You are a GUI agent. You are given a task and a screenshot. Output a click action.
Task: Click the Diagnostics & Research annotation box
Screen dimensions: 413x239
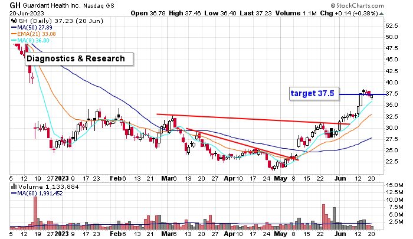tap(79, 59)
